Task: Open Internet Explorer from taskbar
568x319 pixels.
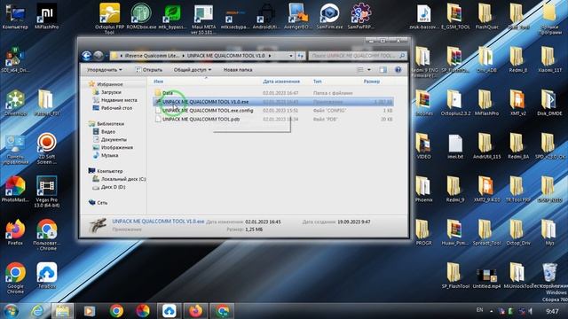Action: point(37,311)
